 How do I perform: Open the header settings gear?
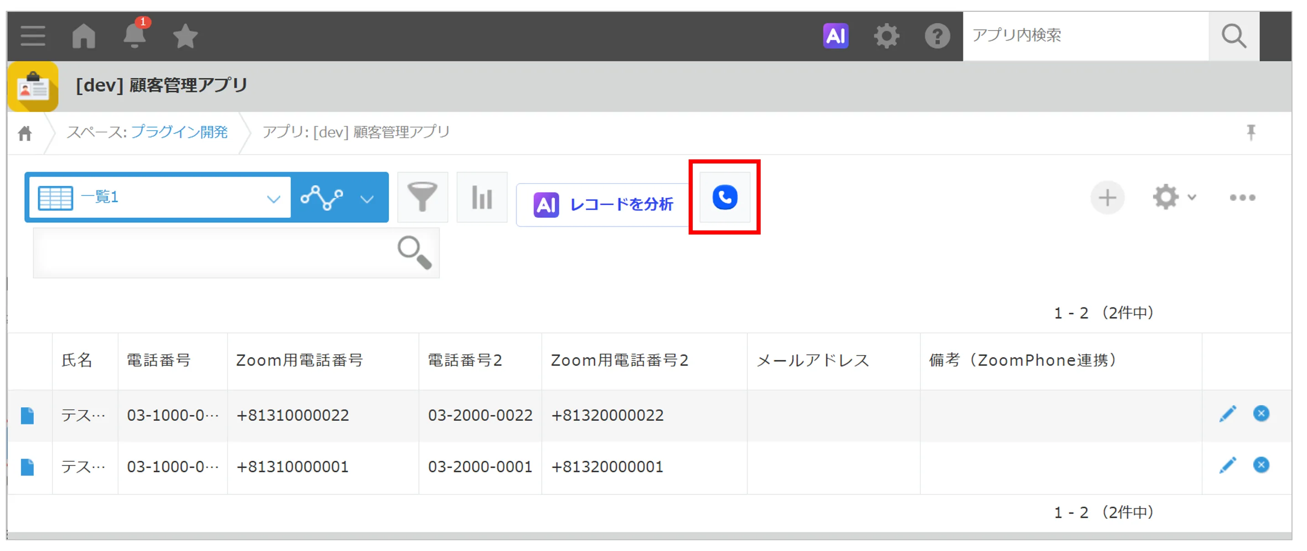pyautogui.click(x=886, y=36)
